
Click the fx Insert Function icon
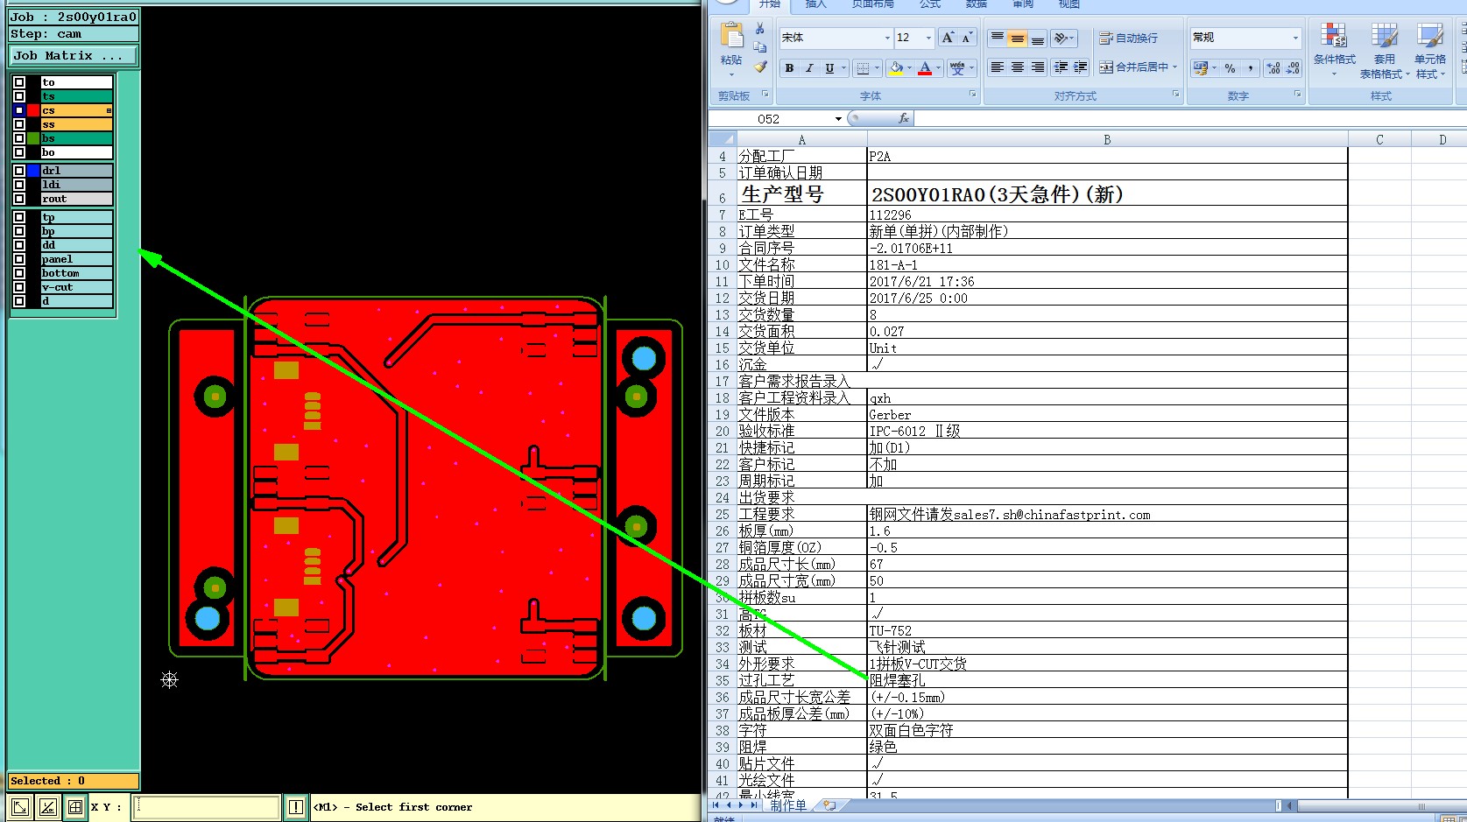pos(904,118)
